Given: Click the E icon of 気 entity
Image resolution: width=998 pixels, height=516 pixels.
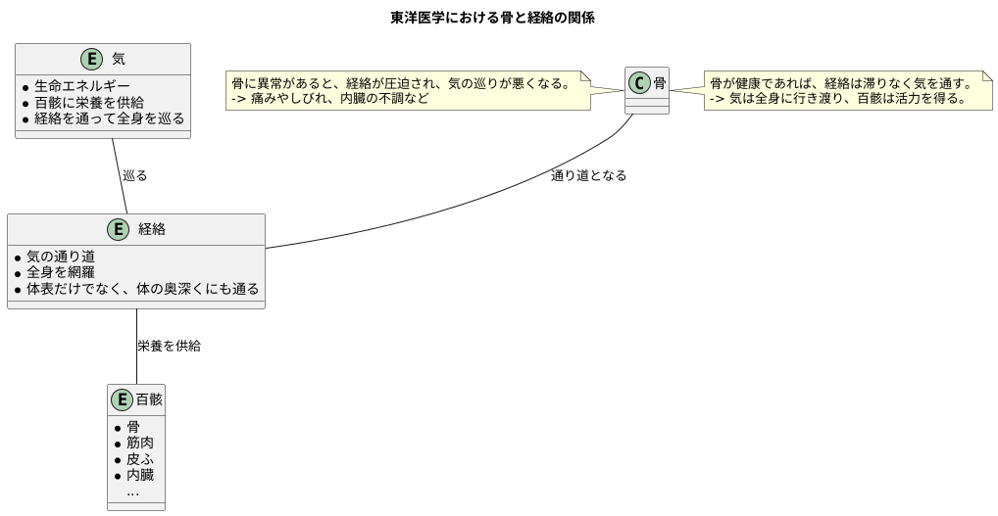Looking at the screenshot, I should 91,59.
